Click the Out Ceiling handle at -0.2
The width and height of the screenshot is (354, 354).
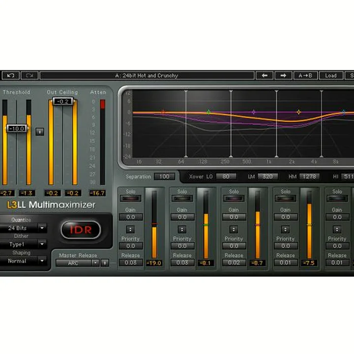(x=63, y=101)
